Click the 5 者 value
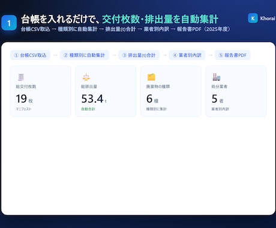 (x=217, y=99)
